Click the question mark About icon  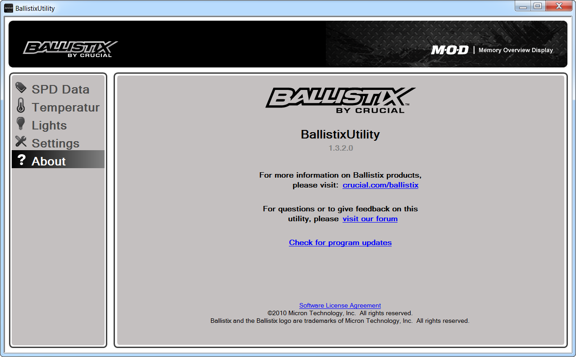21,160
